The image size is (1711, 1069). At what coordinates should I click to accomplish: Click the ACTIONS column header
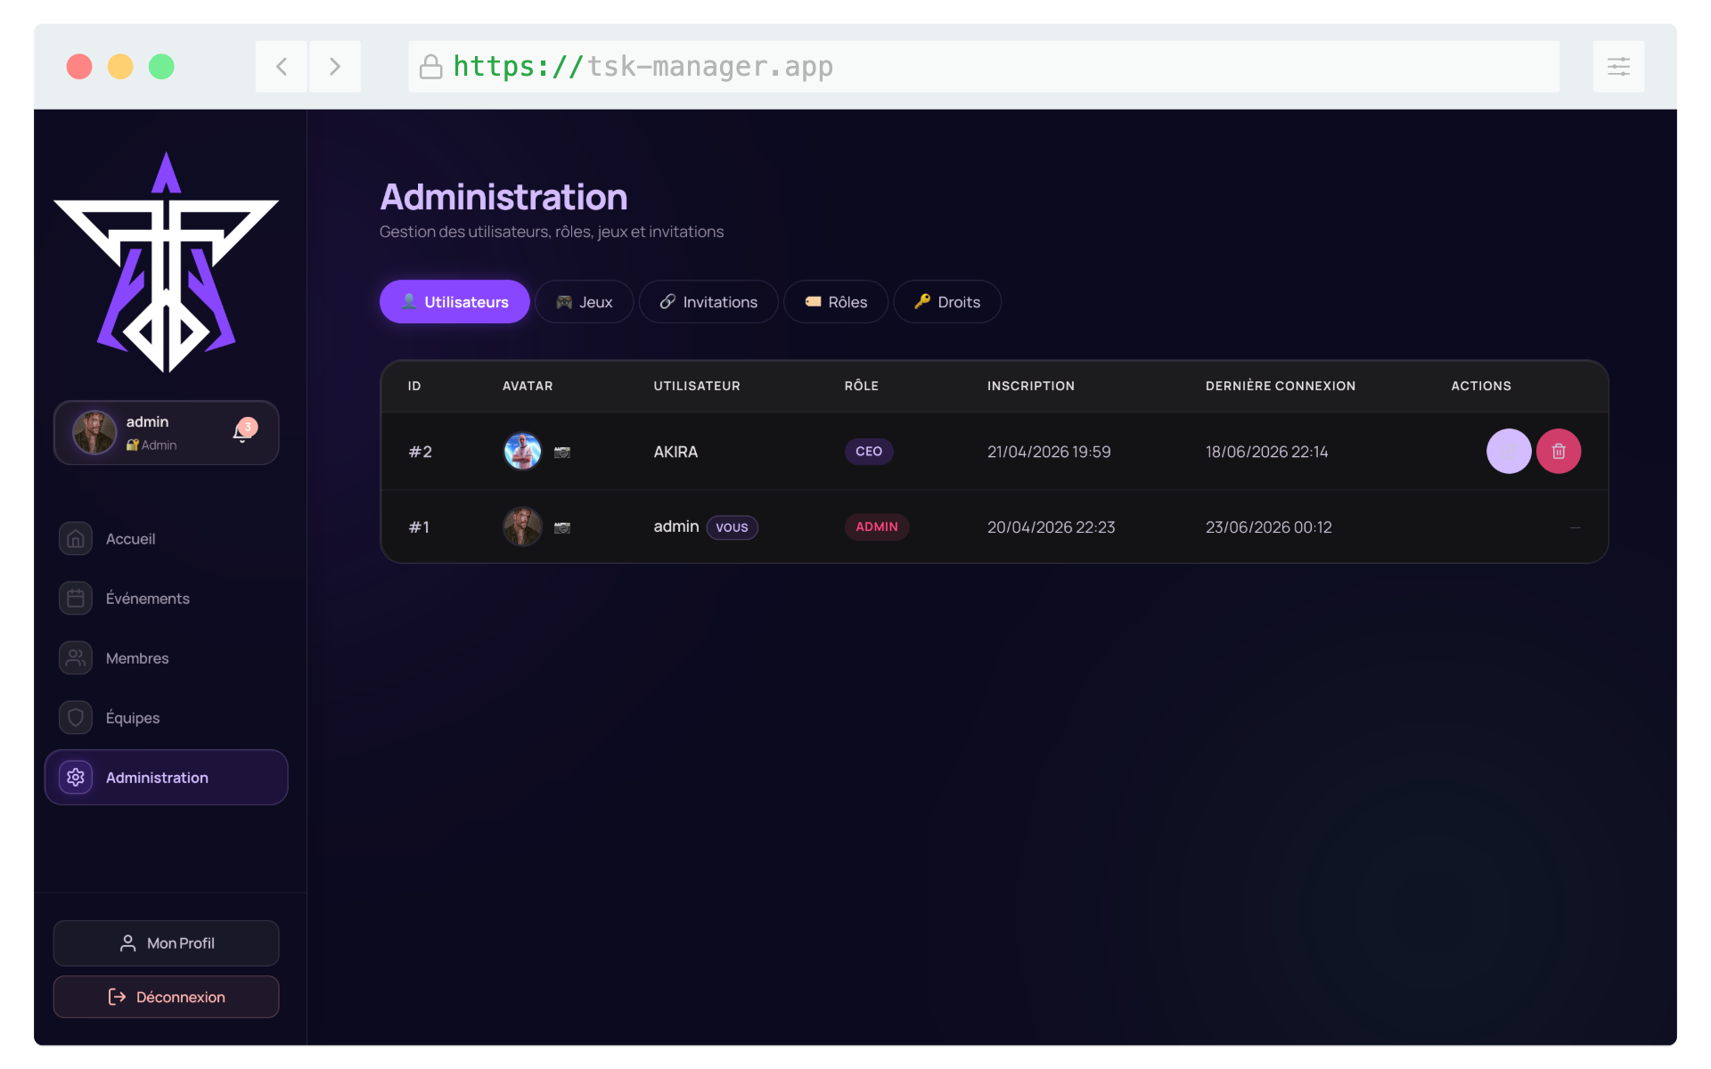click(x=1481, y=386)
